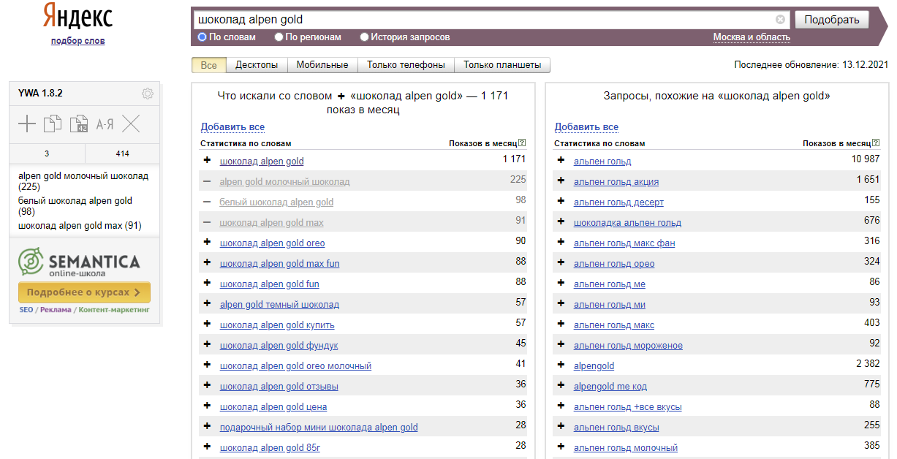The height and width of the screenshot is (459, 897).
Task: Click 'Добавить все' in similar queries column
Action: pyautogui.click(x=586, y=127)
